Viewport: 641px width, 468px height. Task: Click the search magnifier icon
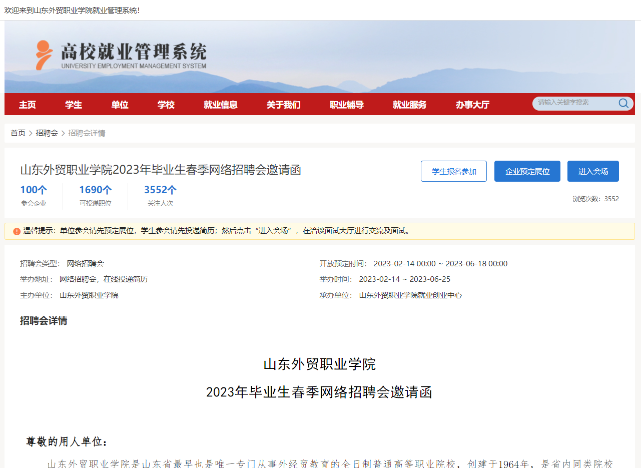[x=623, y=103]
